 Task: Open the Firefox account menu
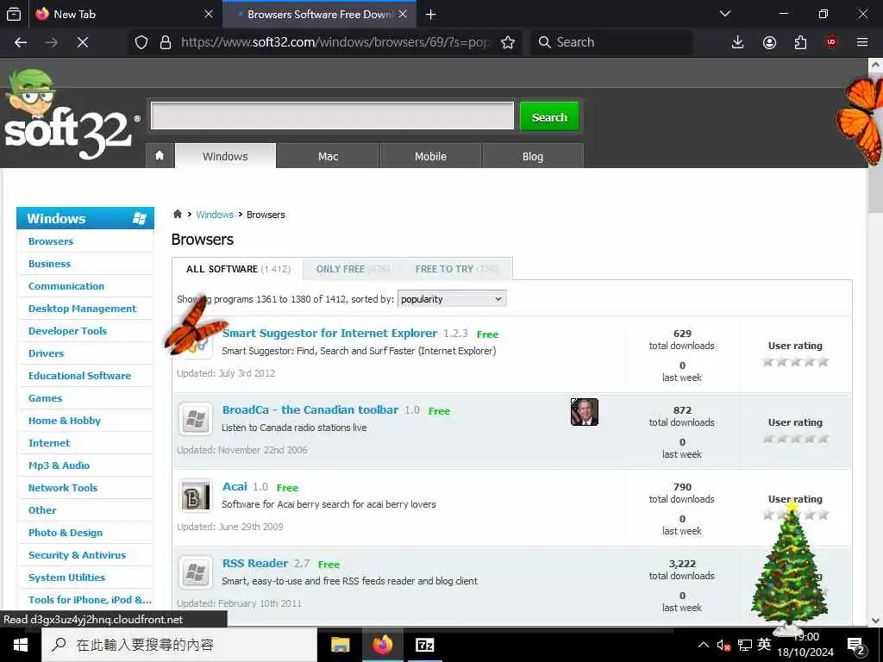769,42
